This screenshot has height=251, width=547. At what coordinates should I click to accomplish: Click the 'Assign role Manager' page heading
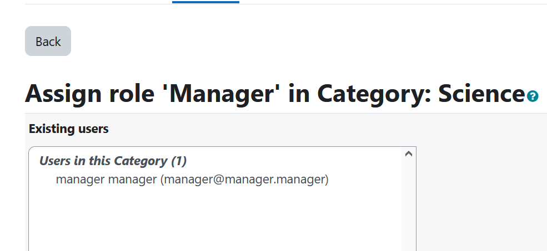point(275,93)
